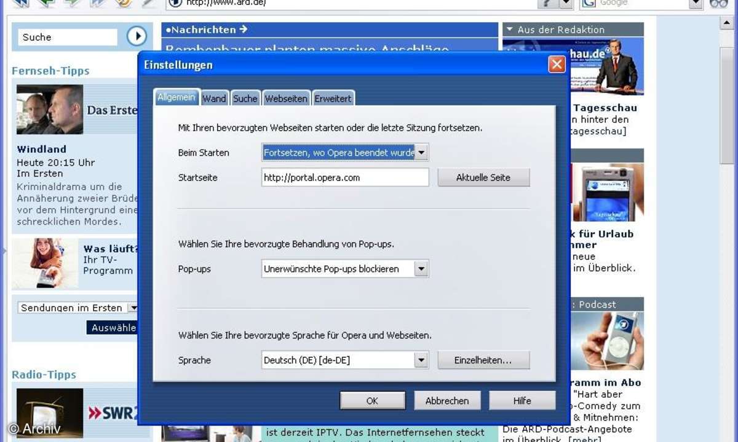The image size is (738, 442).
Task: Click the 'Sprache' label
Action: [x=194, y=360]
